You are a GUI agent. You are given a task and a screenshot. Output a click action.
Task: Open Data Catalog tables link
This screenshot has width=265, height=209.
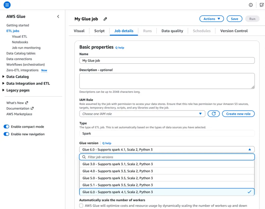point(21,53)
